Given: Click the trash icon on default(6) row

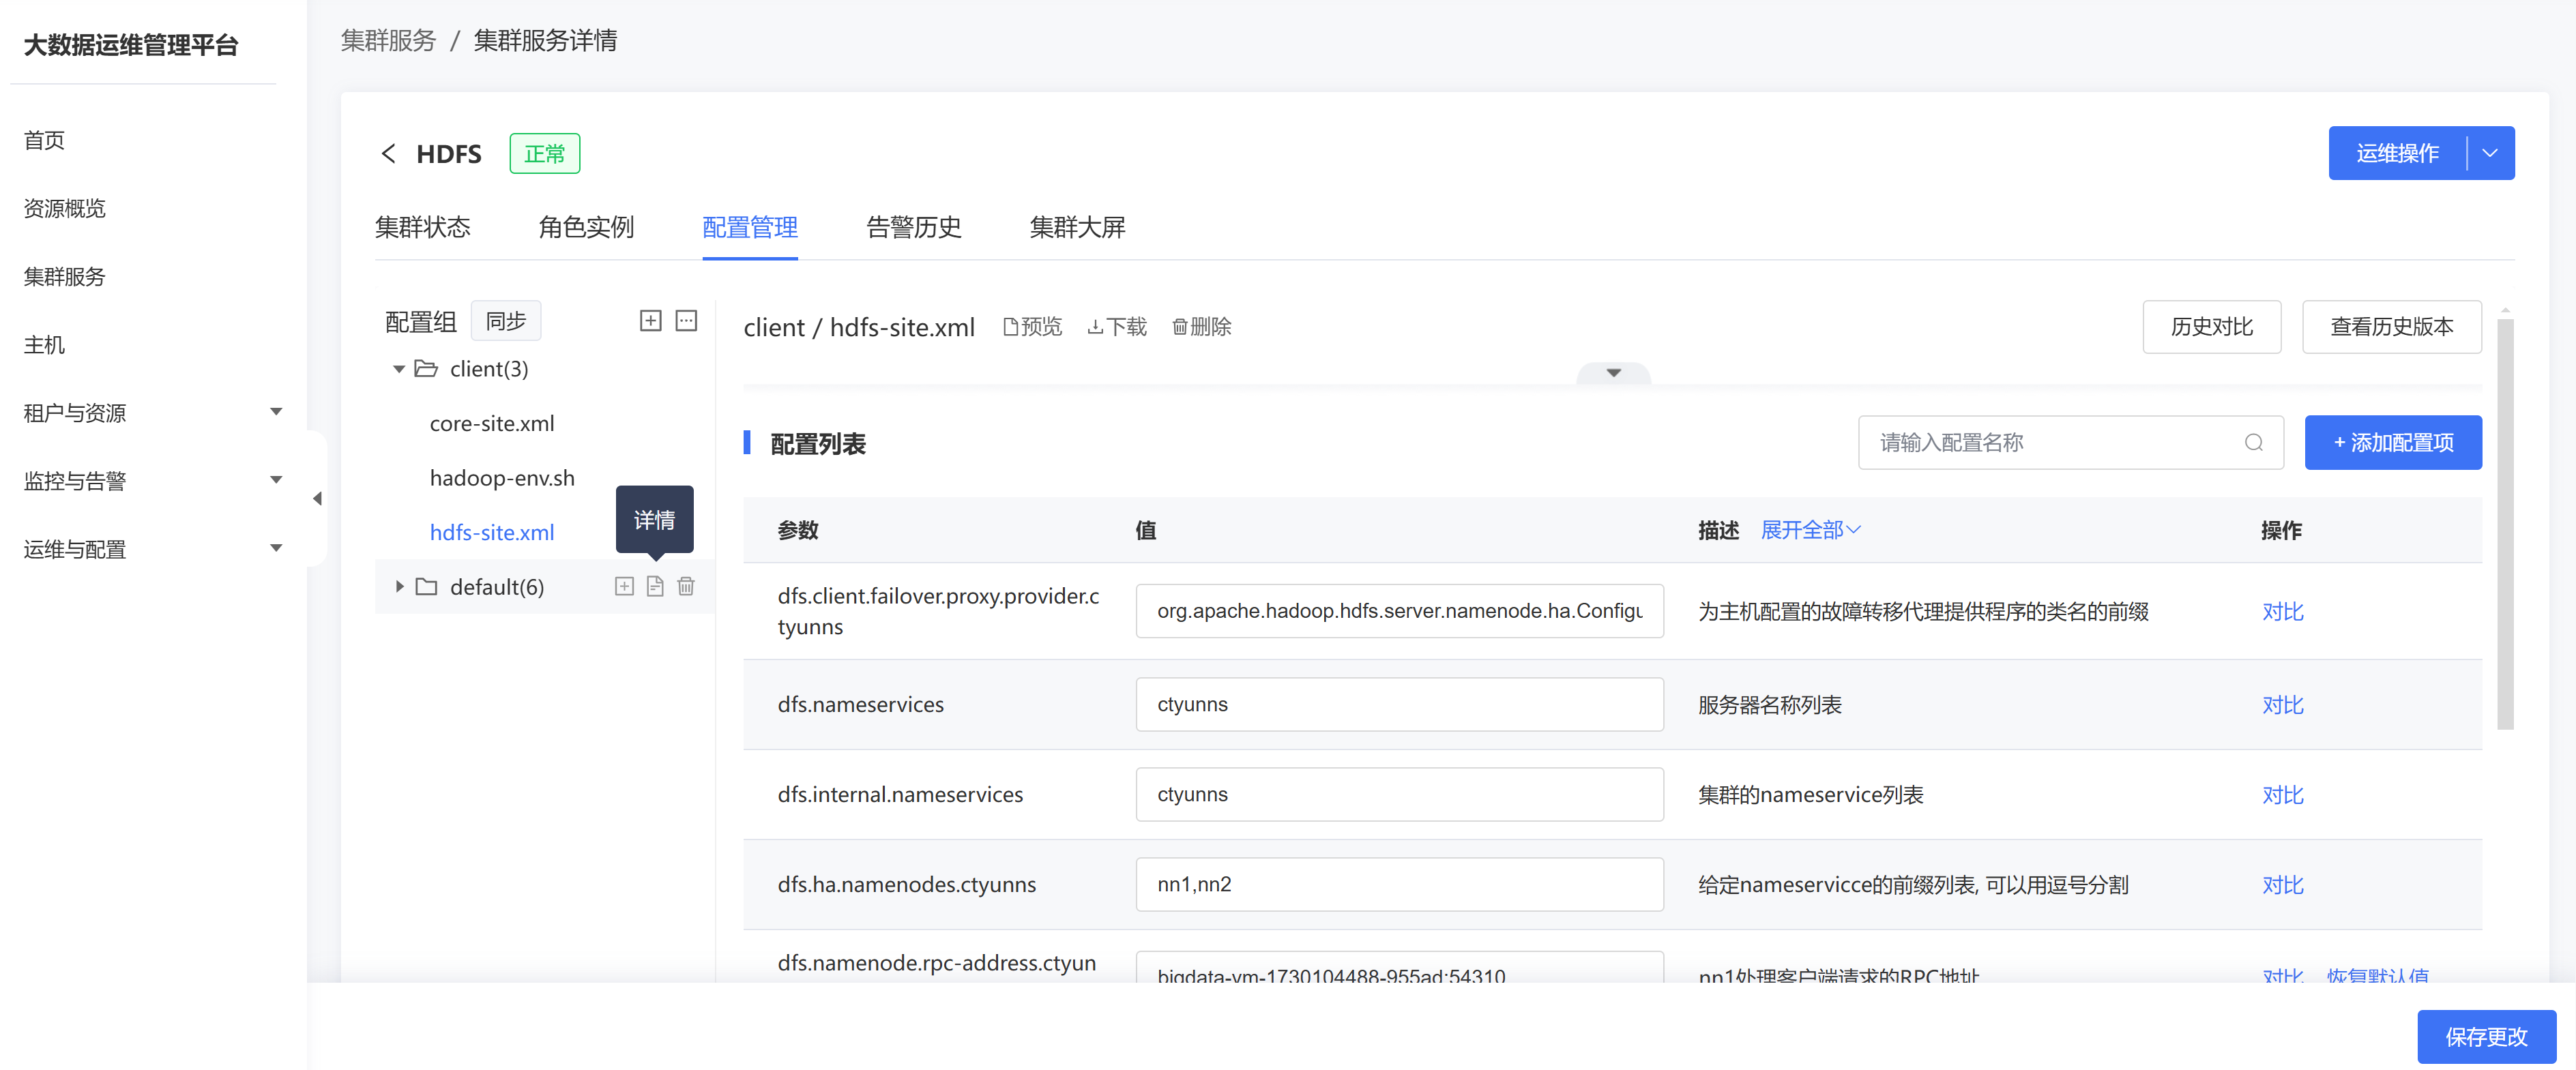Looking at the screenshot, I should [686, 586].
